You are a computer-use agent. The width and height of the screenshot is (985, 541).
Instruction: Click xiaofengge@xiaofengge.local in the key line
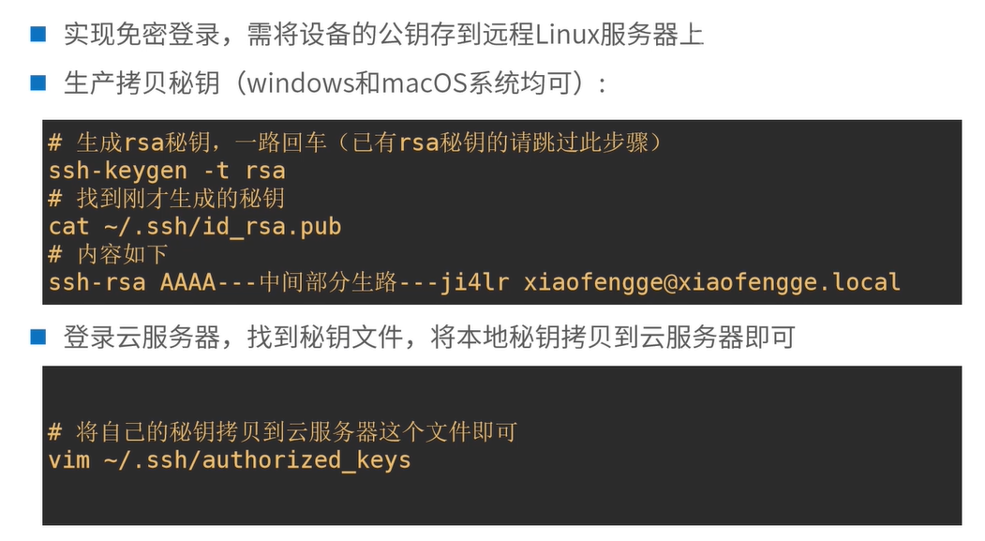pyautogui.click(x=711, y=282)
